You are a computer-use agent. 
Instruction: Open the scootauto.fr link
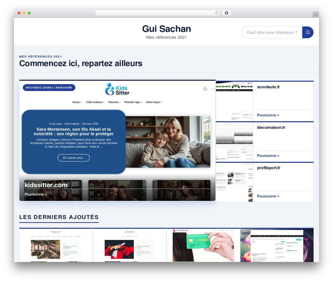click(x=268, y=87)
